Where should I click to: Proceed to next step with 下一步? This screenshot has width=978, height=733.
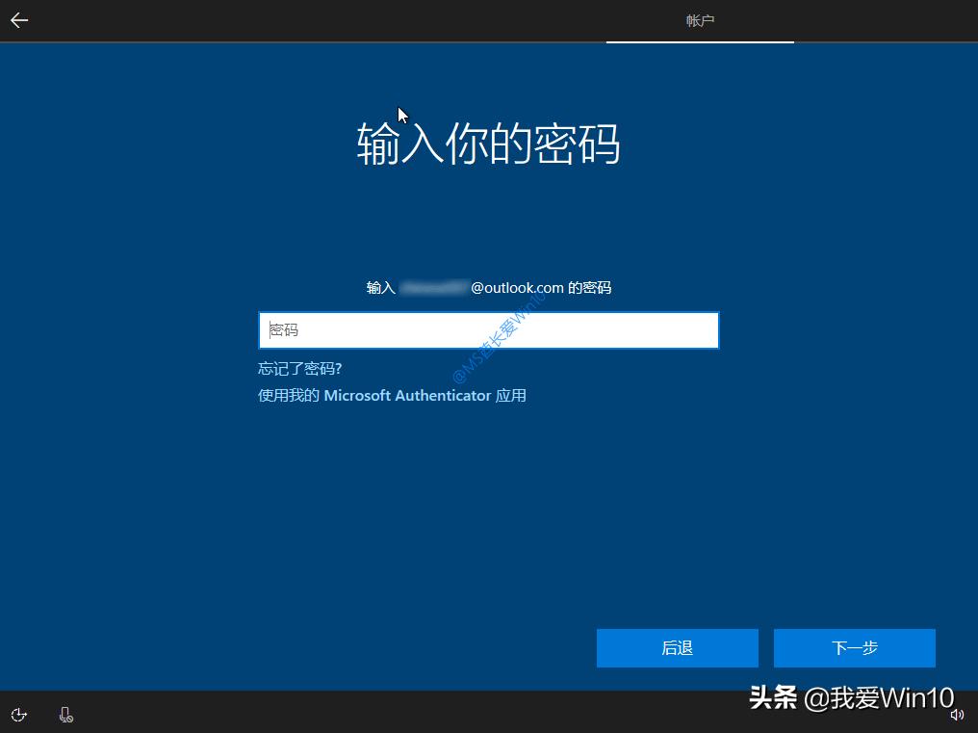[x=854, y=647]
